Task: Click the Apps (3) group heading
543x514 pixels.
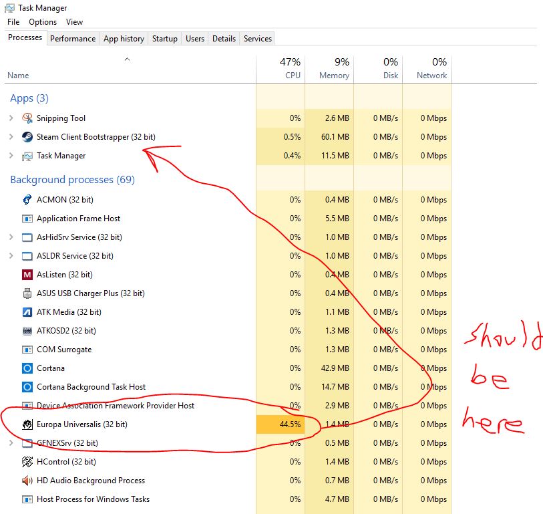Action: (29, 98)
